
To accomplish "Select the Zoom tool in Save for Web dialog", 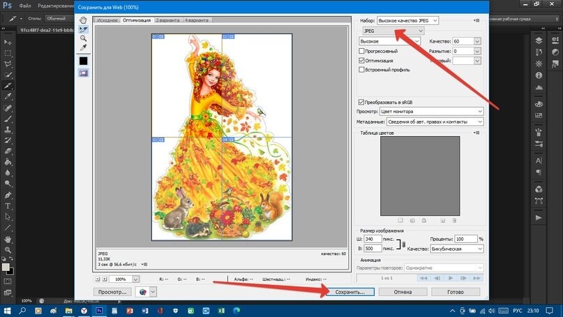I will pyautogui.click(x=83, y=38).
